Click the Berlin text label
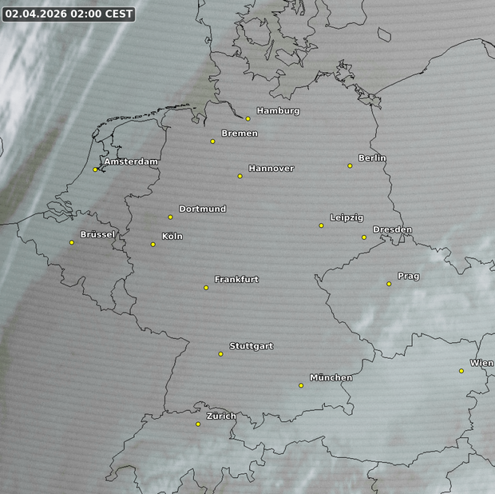The width and height of the screenshot is (495, 494). pyautogui.click(x=372, y=158)
